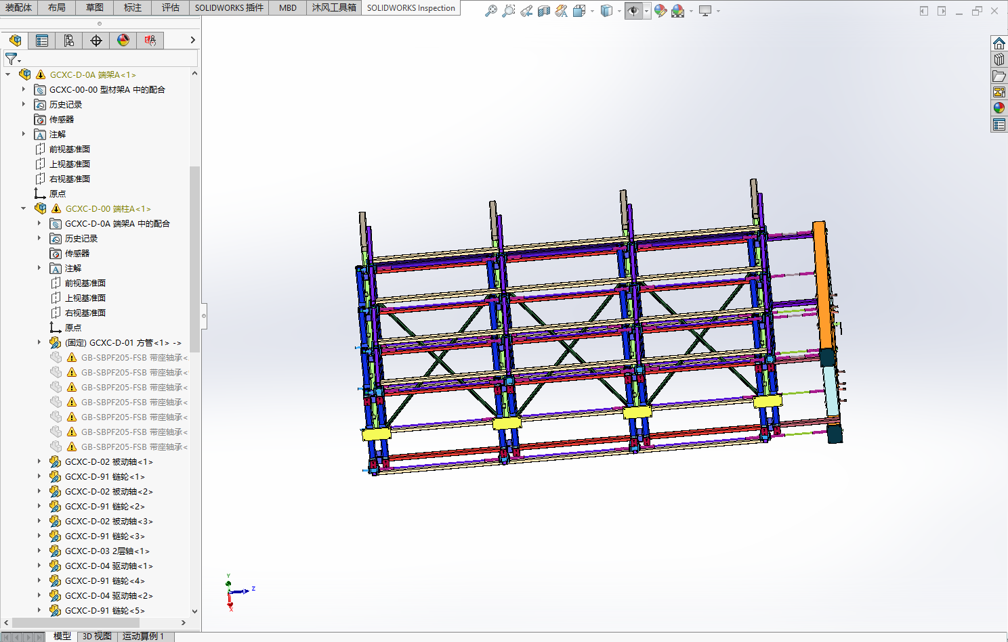
Task: Open the Section View tool
Action: (x=544, y=11)
